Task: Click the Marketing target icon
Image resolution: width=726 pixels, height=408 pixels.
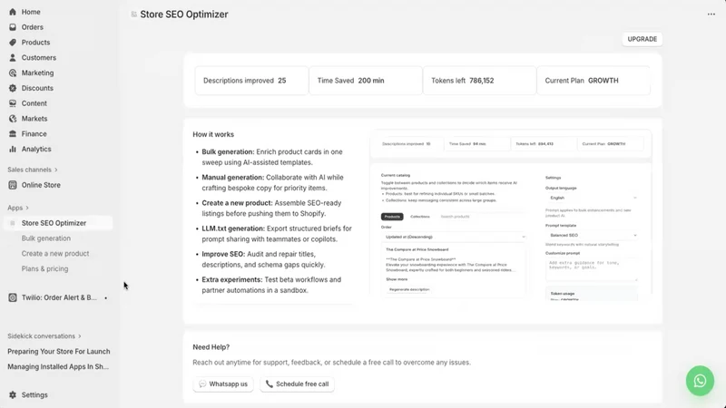Action: (13, 73)
